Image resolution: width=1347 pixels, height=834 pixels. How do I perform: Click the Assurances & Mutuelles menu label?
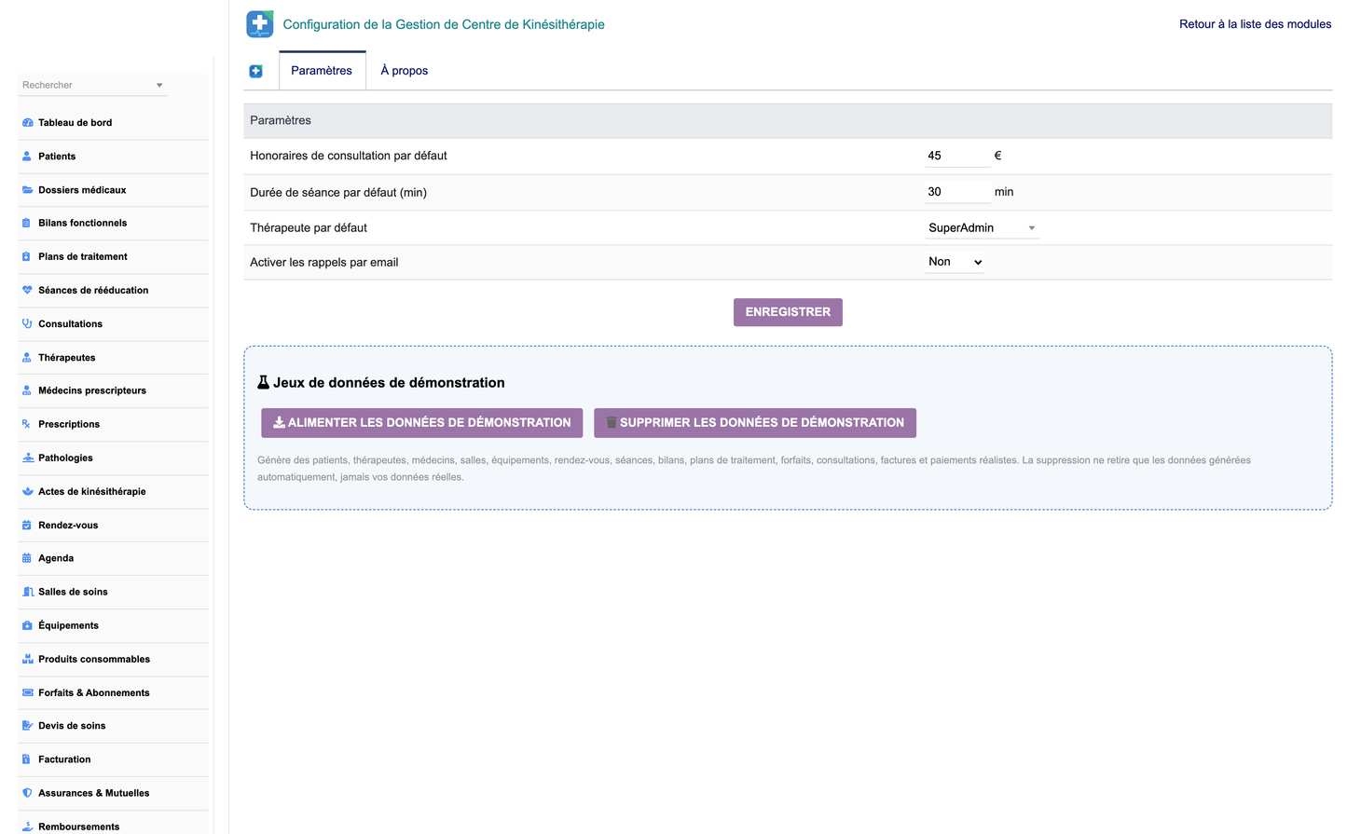pos(94,793)
